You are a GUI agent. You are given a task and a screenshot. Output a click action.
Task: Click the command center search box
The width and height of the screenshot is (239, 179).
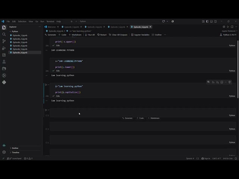coord(119,21)
